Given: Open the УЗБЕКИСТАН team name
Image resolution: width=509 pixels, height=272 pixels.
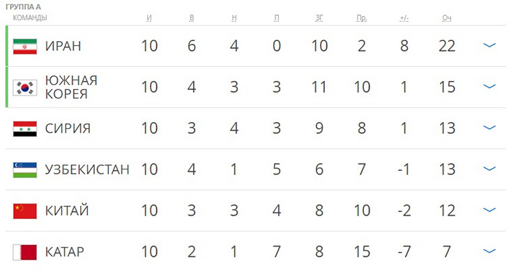Looking at the screenshot, I should point(87,169).
